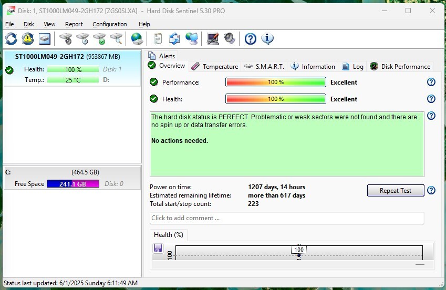Click the Repeat Test button
The height and width of the screenshot is (290, 446).
[396, 190]
